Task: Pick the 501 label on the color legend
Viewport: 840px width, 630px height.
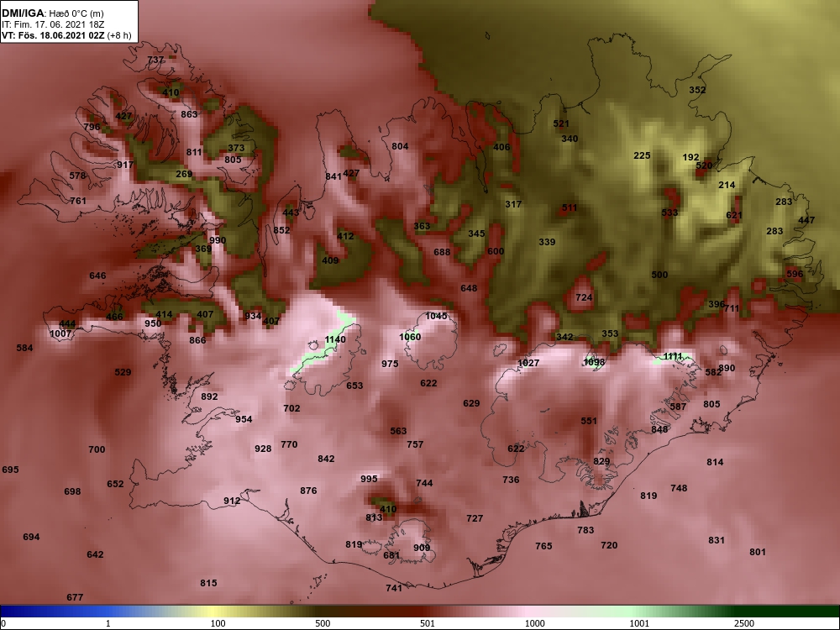Action: pyautogui.click(x=428, y=623)
